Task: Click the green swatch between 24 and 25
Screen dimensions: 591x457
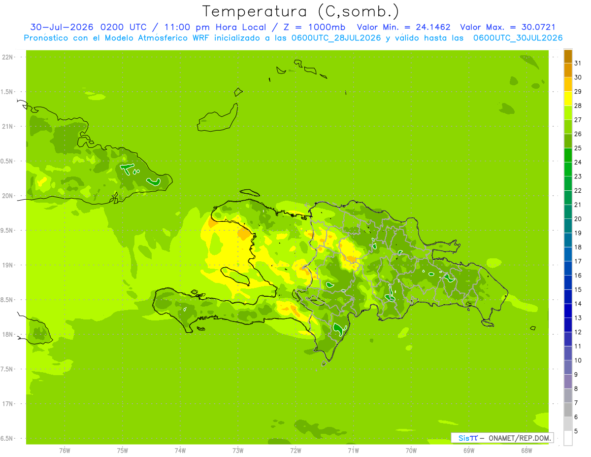Action: point(568,155)
